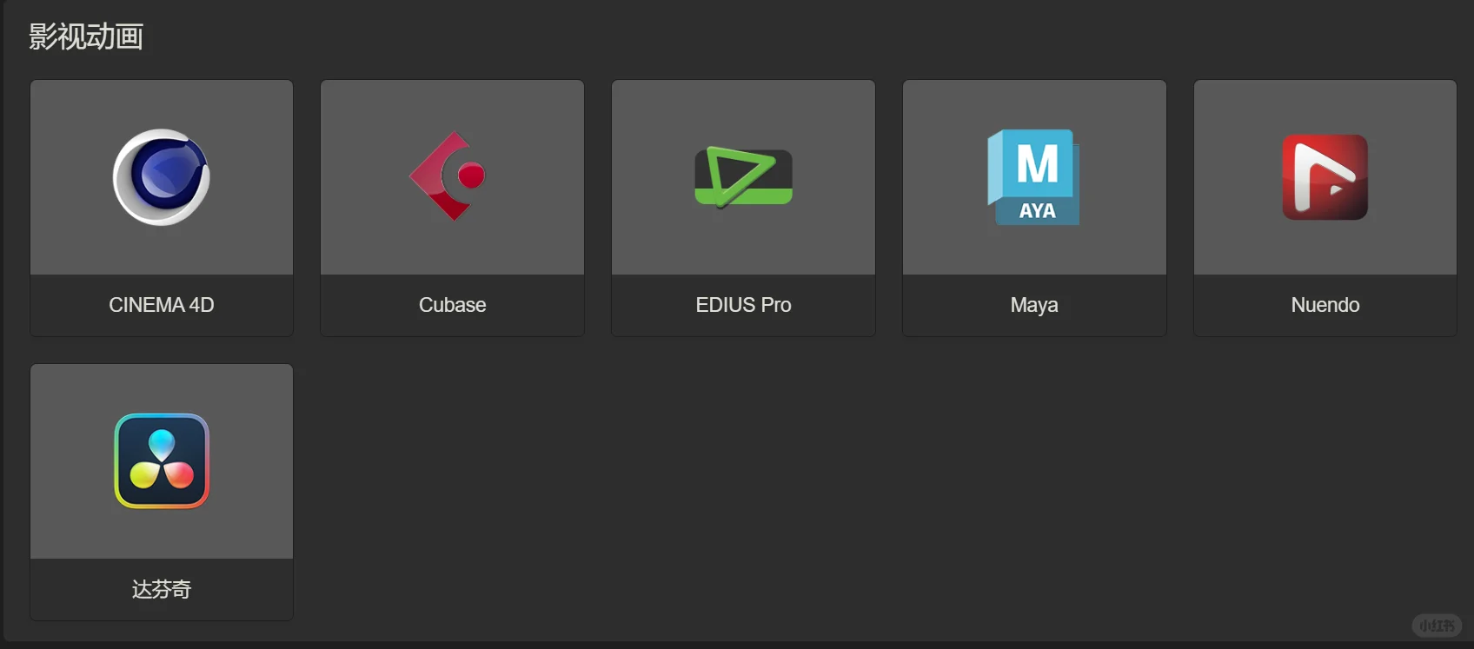Click the blue Maya logo icon
The height and width of the screenshot is (649, 1474).
pyautogui.click(x=1034, y=177)
